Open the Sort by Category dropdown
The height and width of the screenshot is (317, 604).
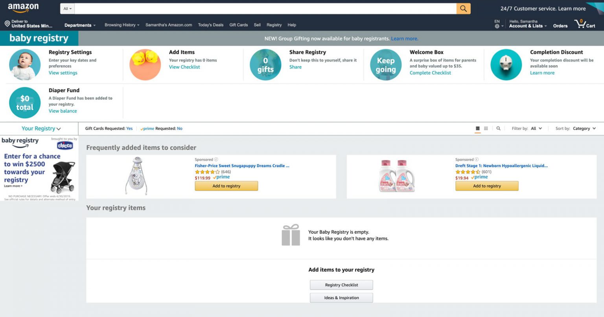pos(584,129)
